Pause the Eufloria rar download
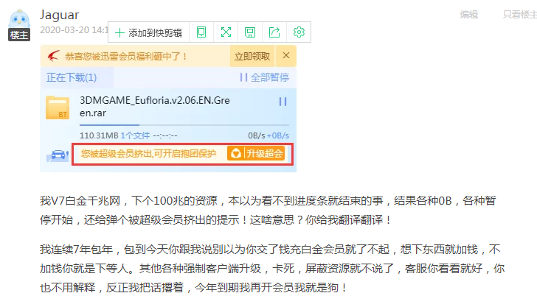The width and height of the screenshot is (537, 307). tap(282, 102)
